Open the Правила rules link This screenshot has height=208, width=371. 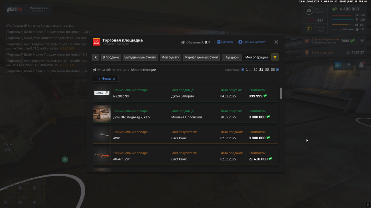pyautogui.click(x=225, y=42)
